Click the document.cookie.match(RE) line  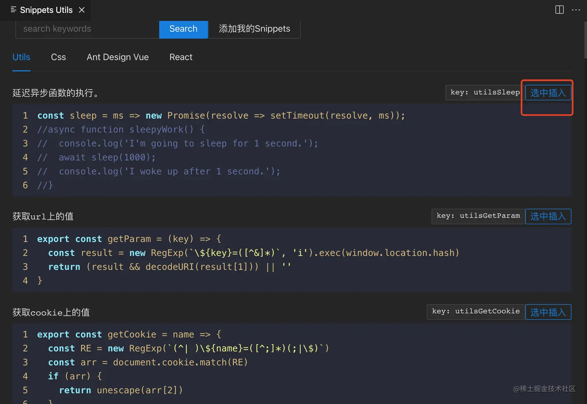point(148,363)
